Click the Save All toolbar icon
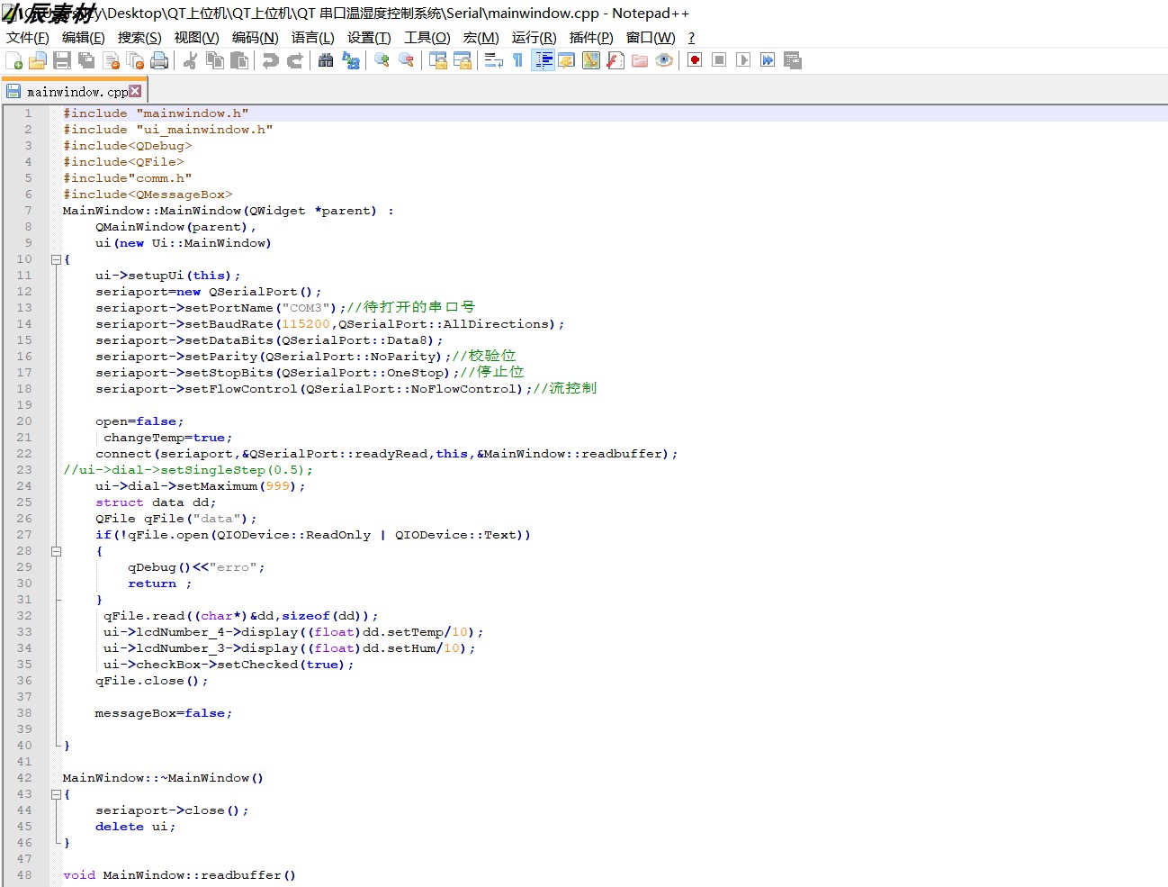Image resolution: width=1168 pixels, height=887 pixels. coord(86,60)
